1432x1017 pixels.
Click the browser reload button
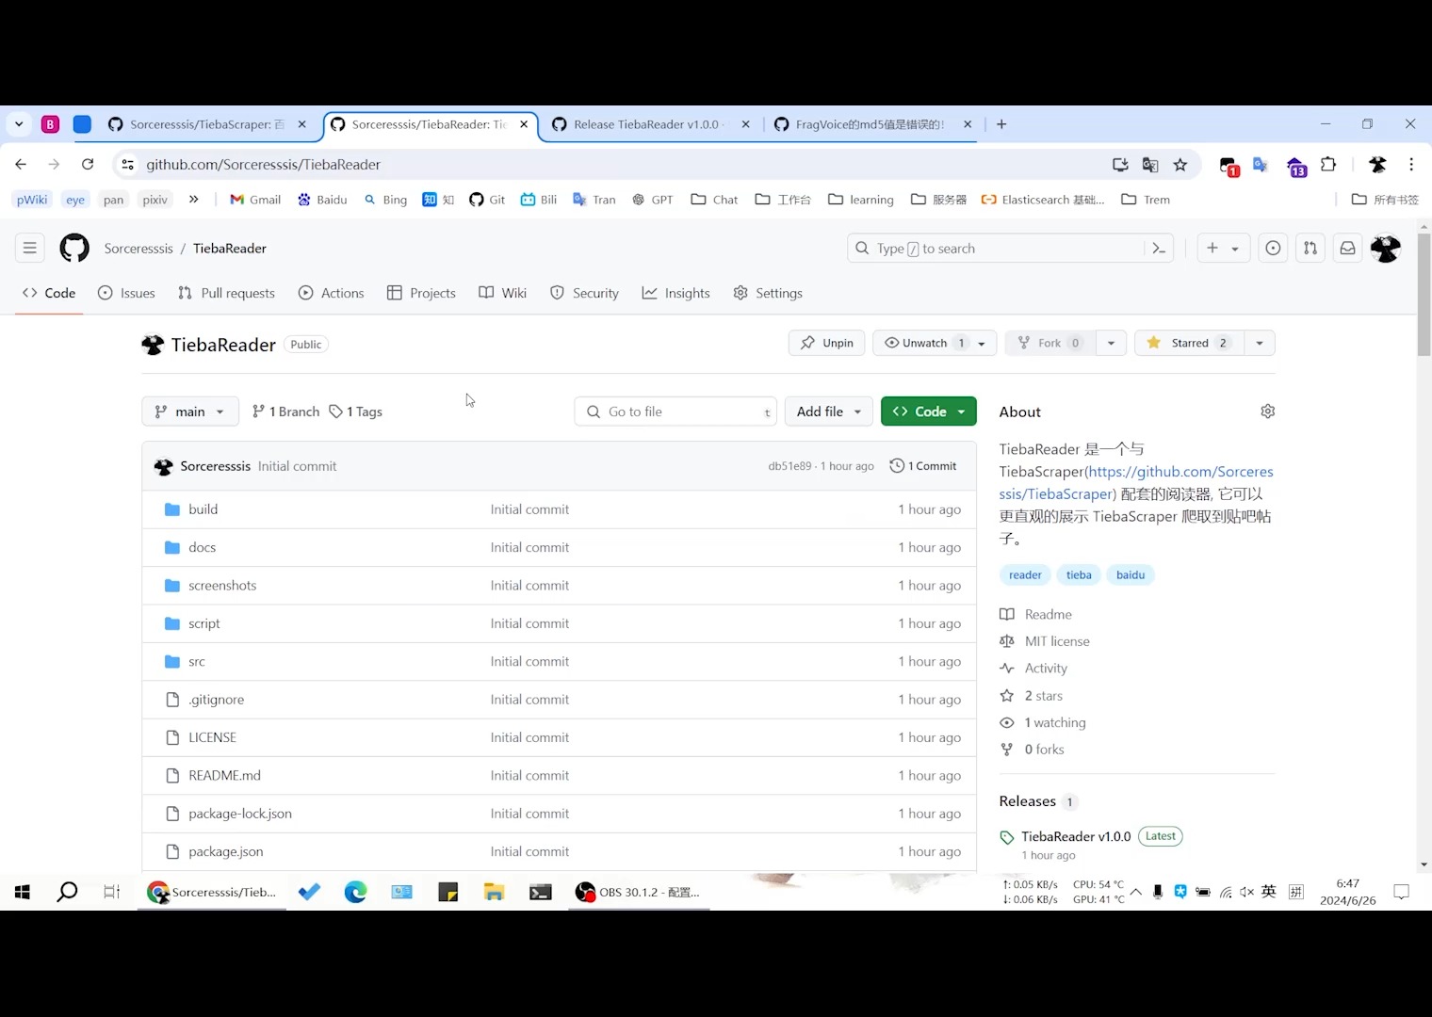pyautogui.click(x=88, y=164)
